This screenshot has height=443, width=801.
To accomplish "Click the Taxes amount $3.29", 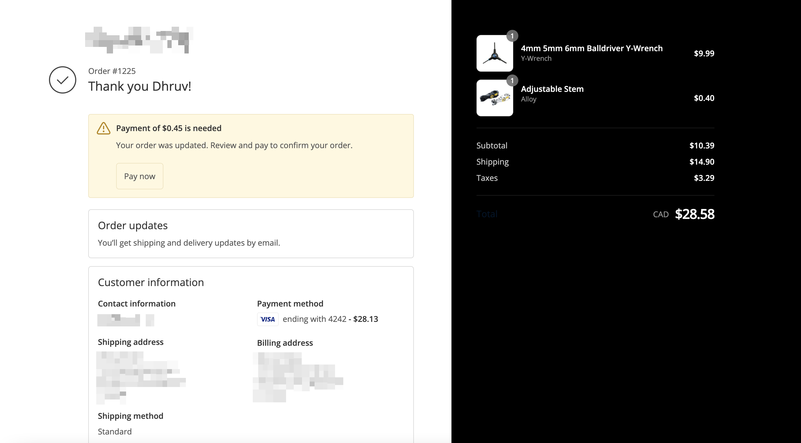I will coord(704,178).
